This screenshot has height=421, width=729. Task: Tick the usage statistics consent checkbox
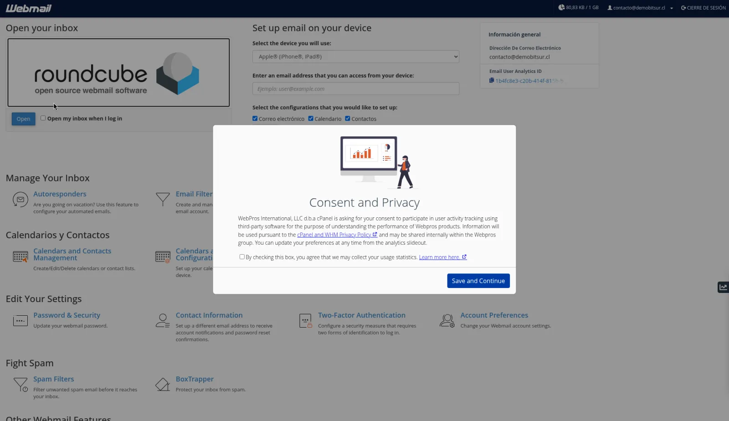click(x=242, y=257)
